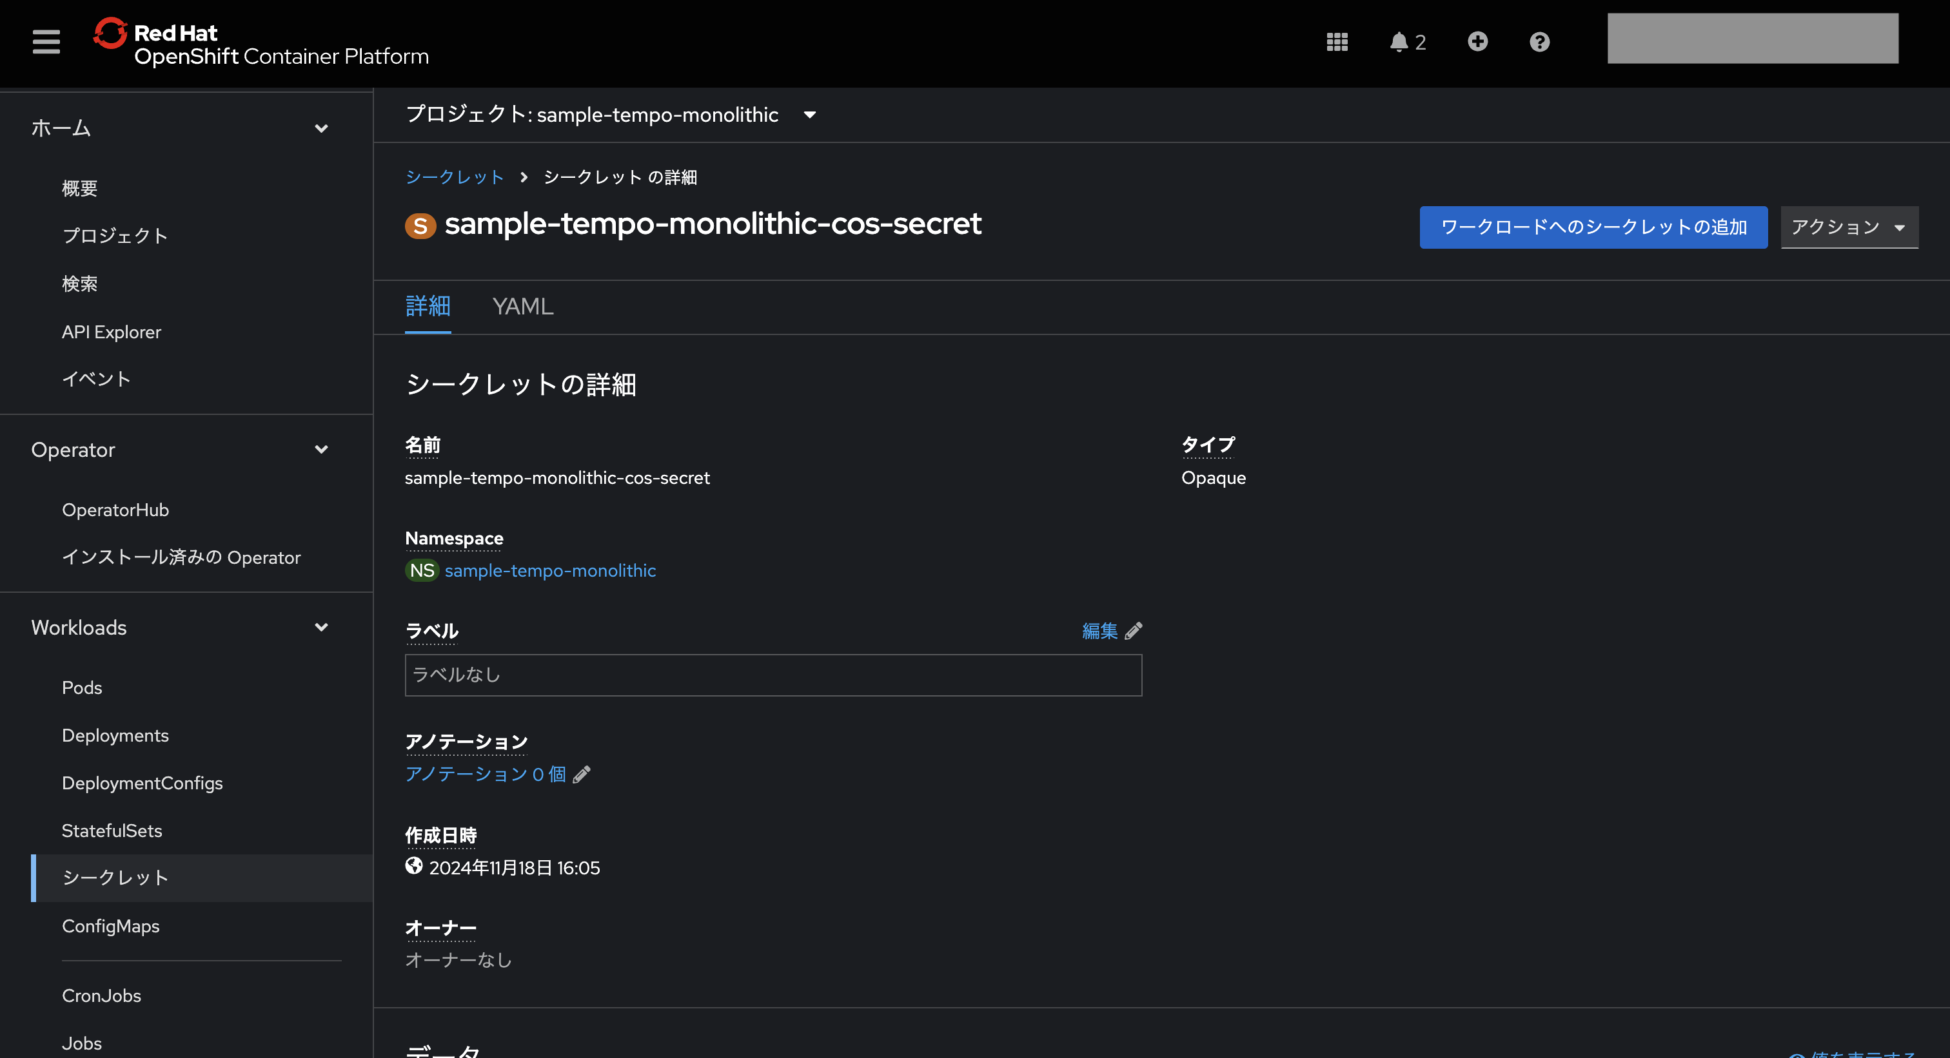Click the ラベルなし label field
The height and width of the screenshot is (1058, 1950).
(x=772, y=675)
